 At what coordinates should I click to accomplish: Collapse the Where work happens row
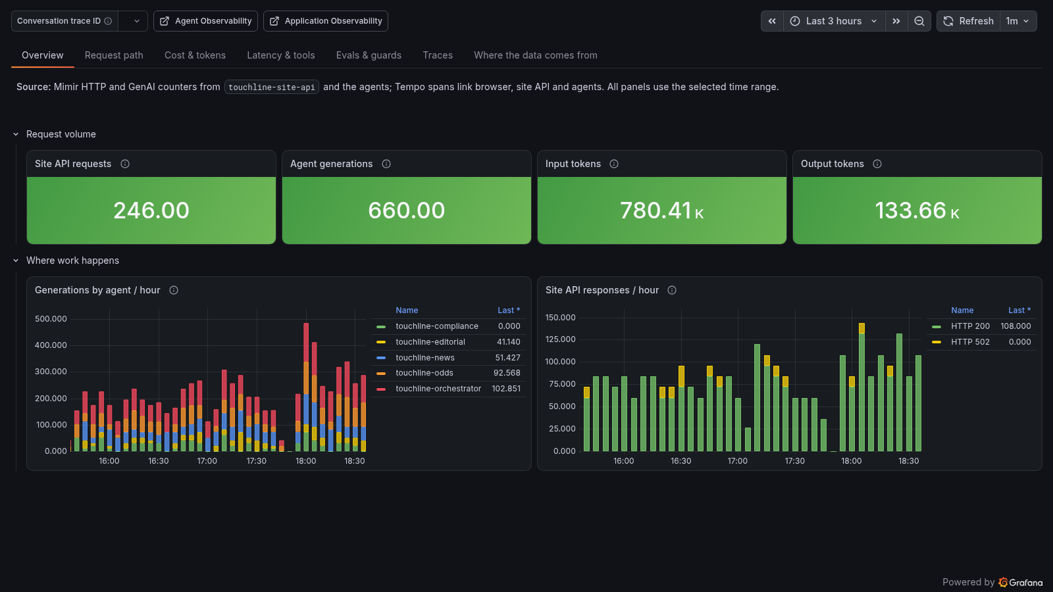click(x=16, y=260)
